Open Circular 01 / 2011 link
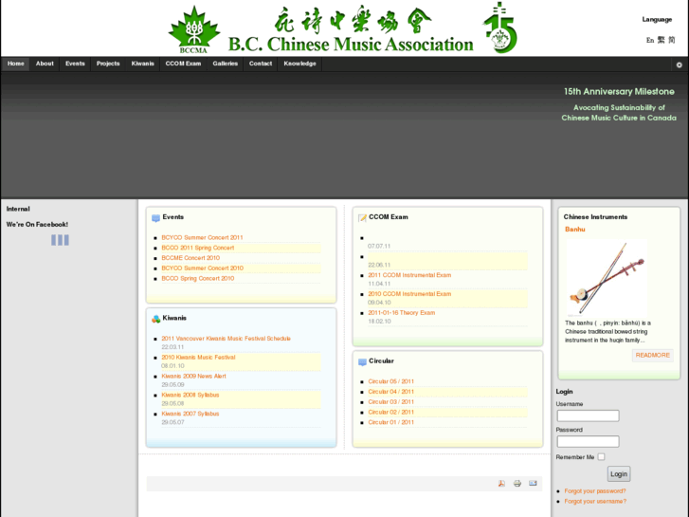689x517 pixels. (391, 422)
